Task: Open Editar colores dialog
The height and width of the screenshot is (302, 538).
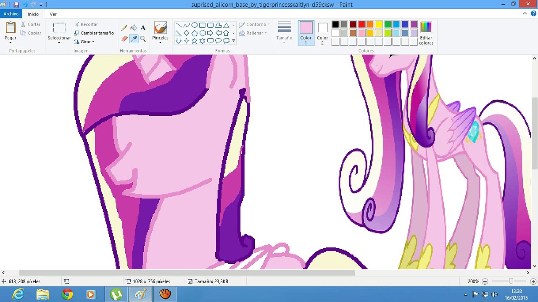Action: pyautogui.click(x=426, y=34)
